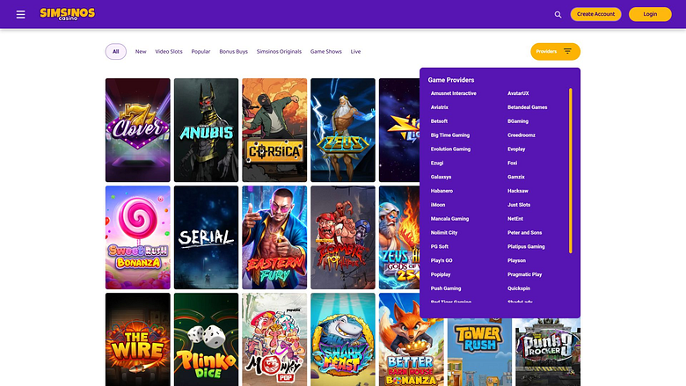Image resolution: width=686 pixels, height=386 pixels.
Task: Select Evolution Gaming provider
Action: click(x=450, y=149)
